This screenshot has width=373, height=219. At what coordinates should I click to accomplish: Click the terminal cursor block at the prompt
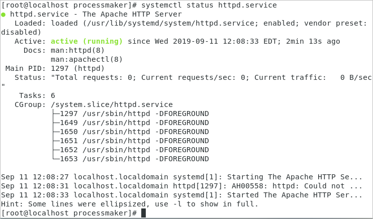point(143,213)
